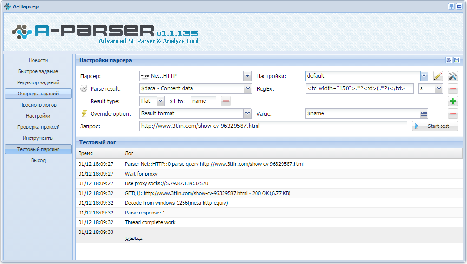Select Очередь заданий in the sidebar

click(x=38, y=94)
